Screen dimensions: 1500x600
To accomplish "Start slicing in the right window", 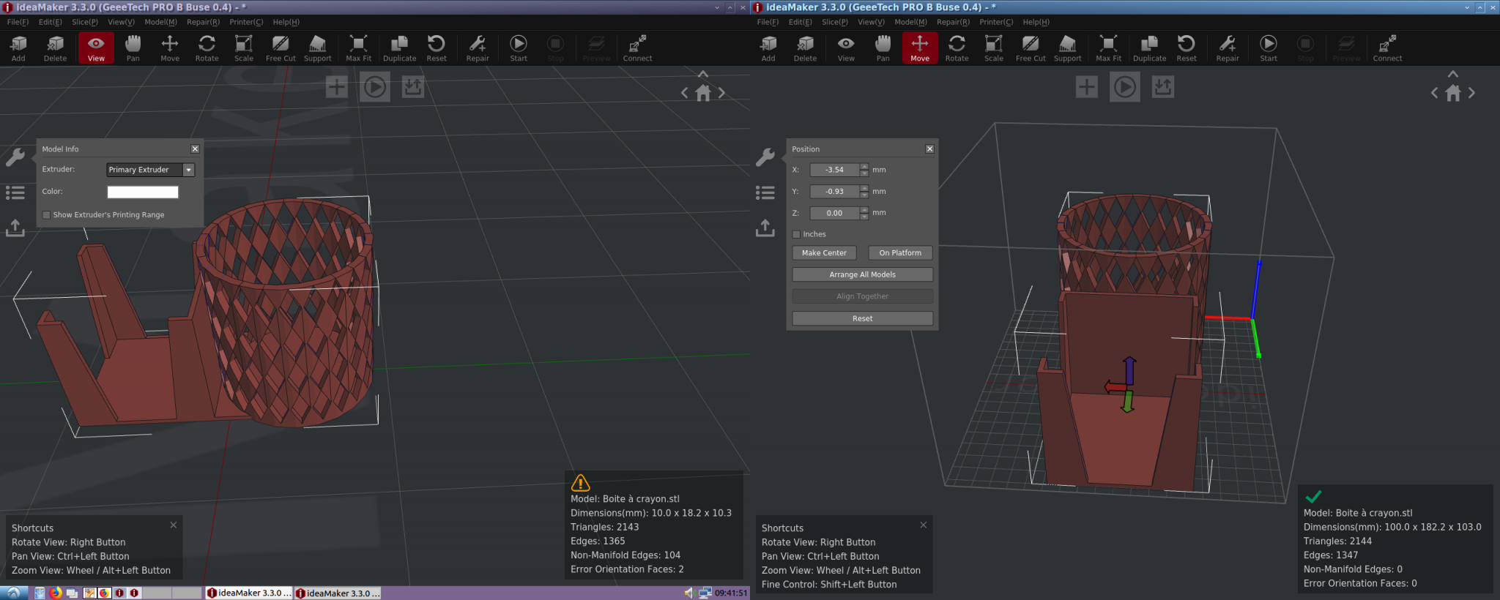I will coord(1269,48).
